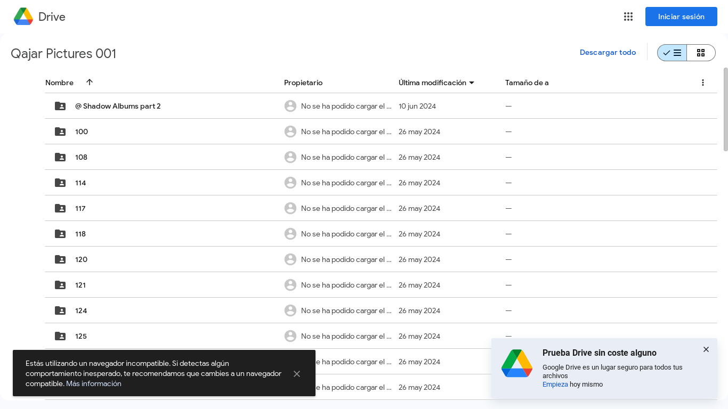Select the folder named 108
Image resolution: width=728 pixels, height=409 pixels.
coord(81,157)
